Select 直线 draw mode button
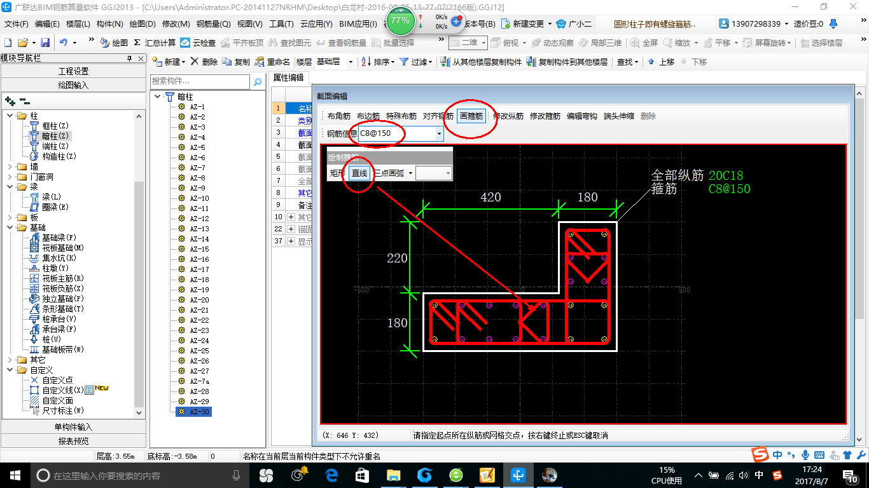The width and height of the screenshot is (869, 488). (x=360, y=173)
